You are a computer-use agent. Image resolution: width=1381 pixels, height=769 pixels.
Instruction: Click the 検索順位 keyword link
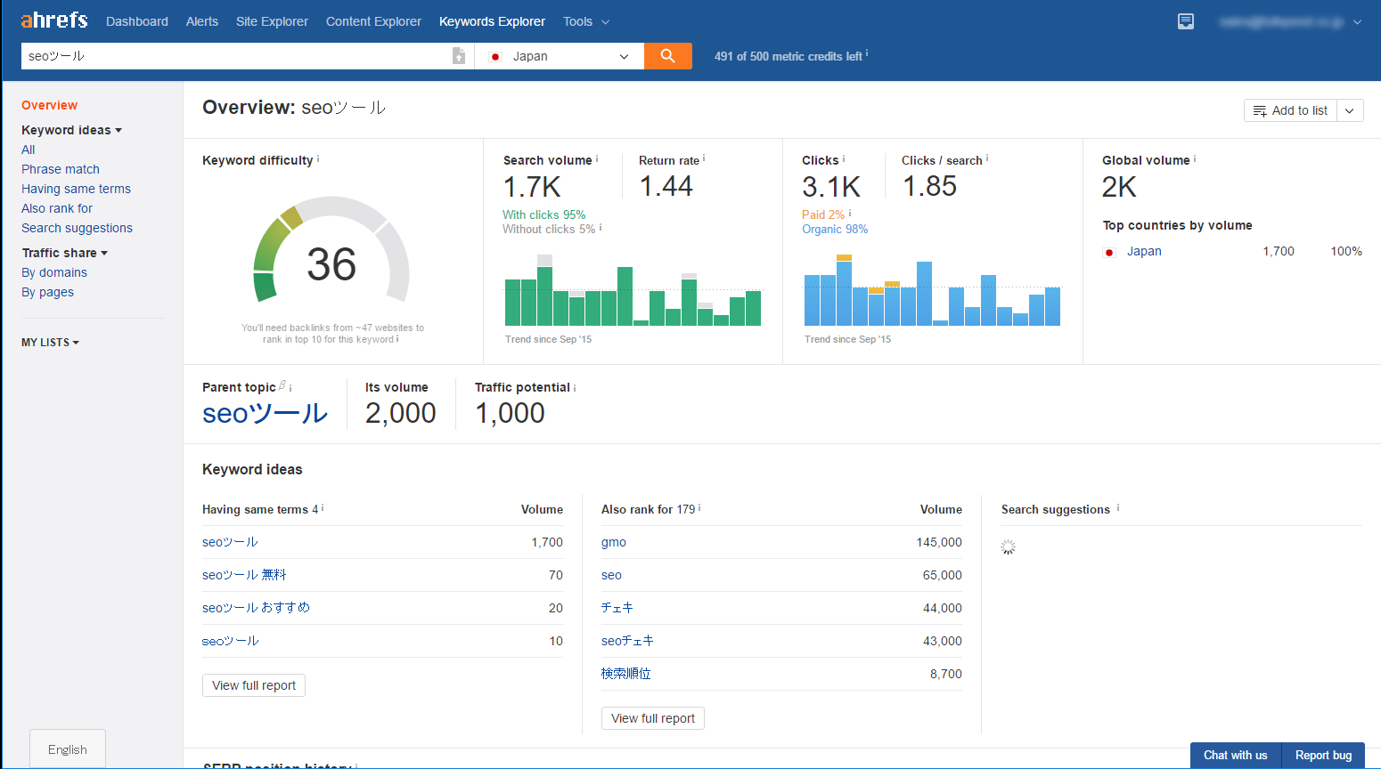click(625, 674)
